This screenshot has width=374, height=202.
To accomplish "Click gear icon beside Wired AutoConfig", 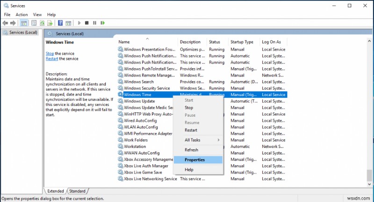I will click(x=121, y=120).
